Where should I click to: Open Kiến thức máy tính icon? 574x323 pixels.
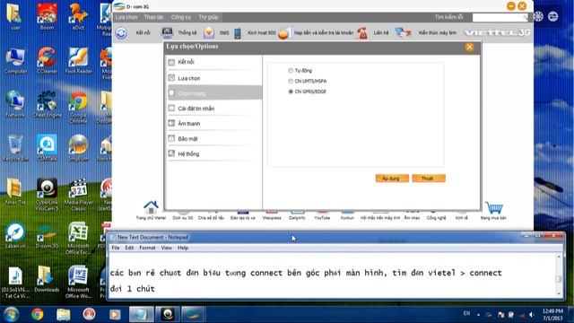click(x=403, y=32)
